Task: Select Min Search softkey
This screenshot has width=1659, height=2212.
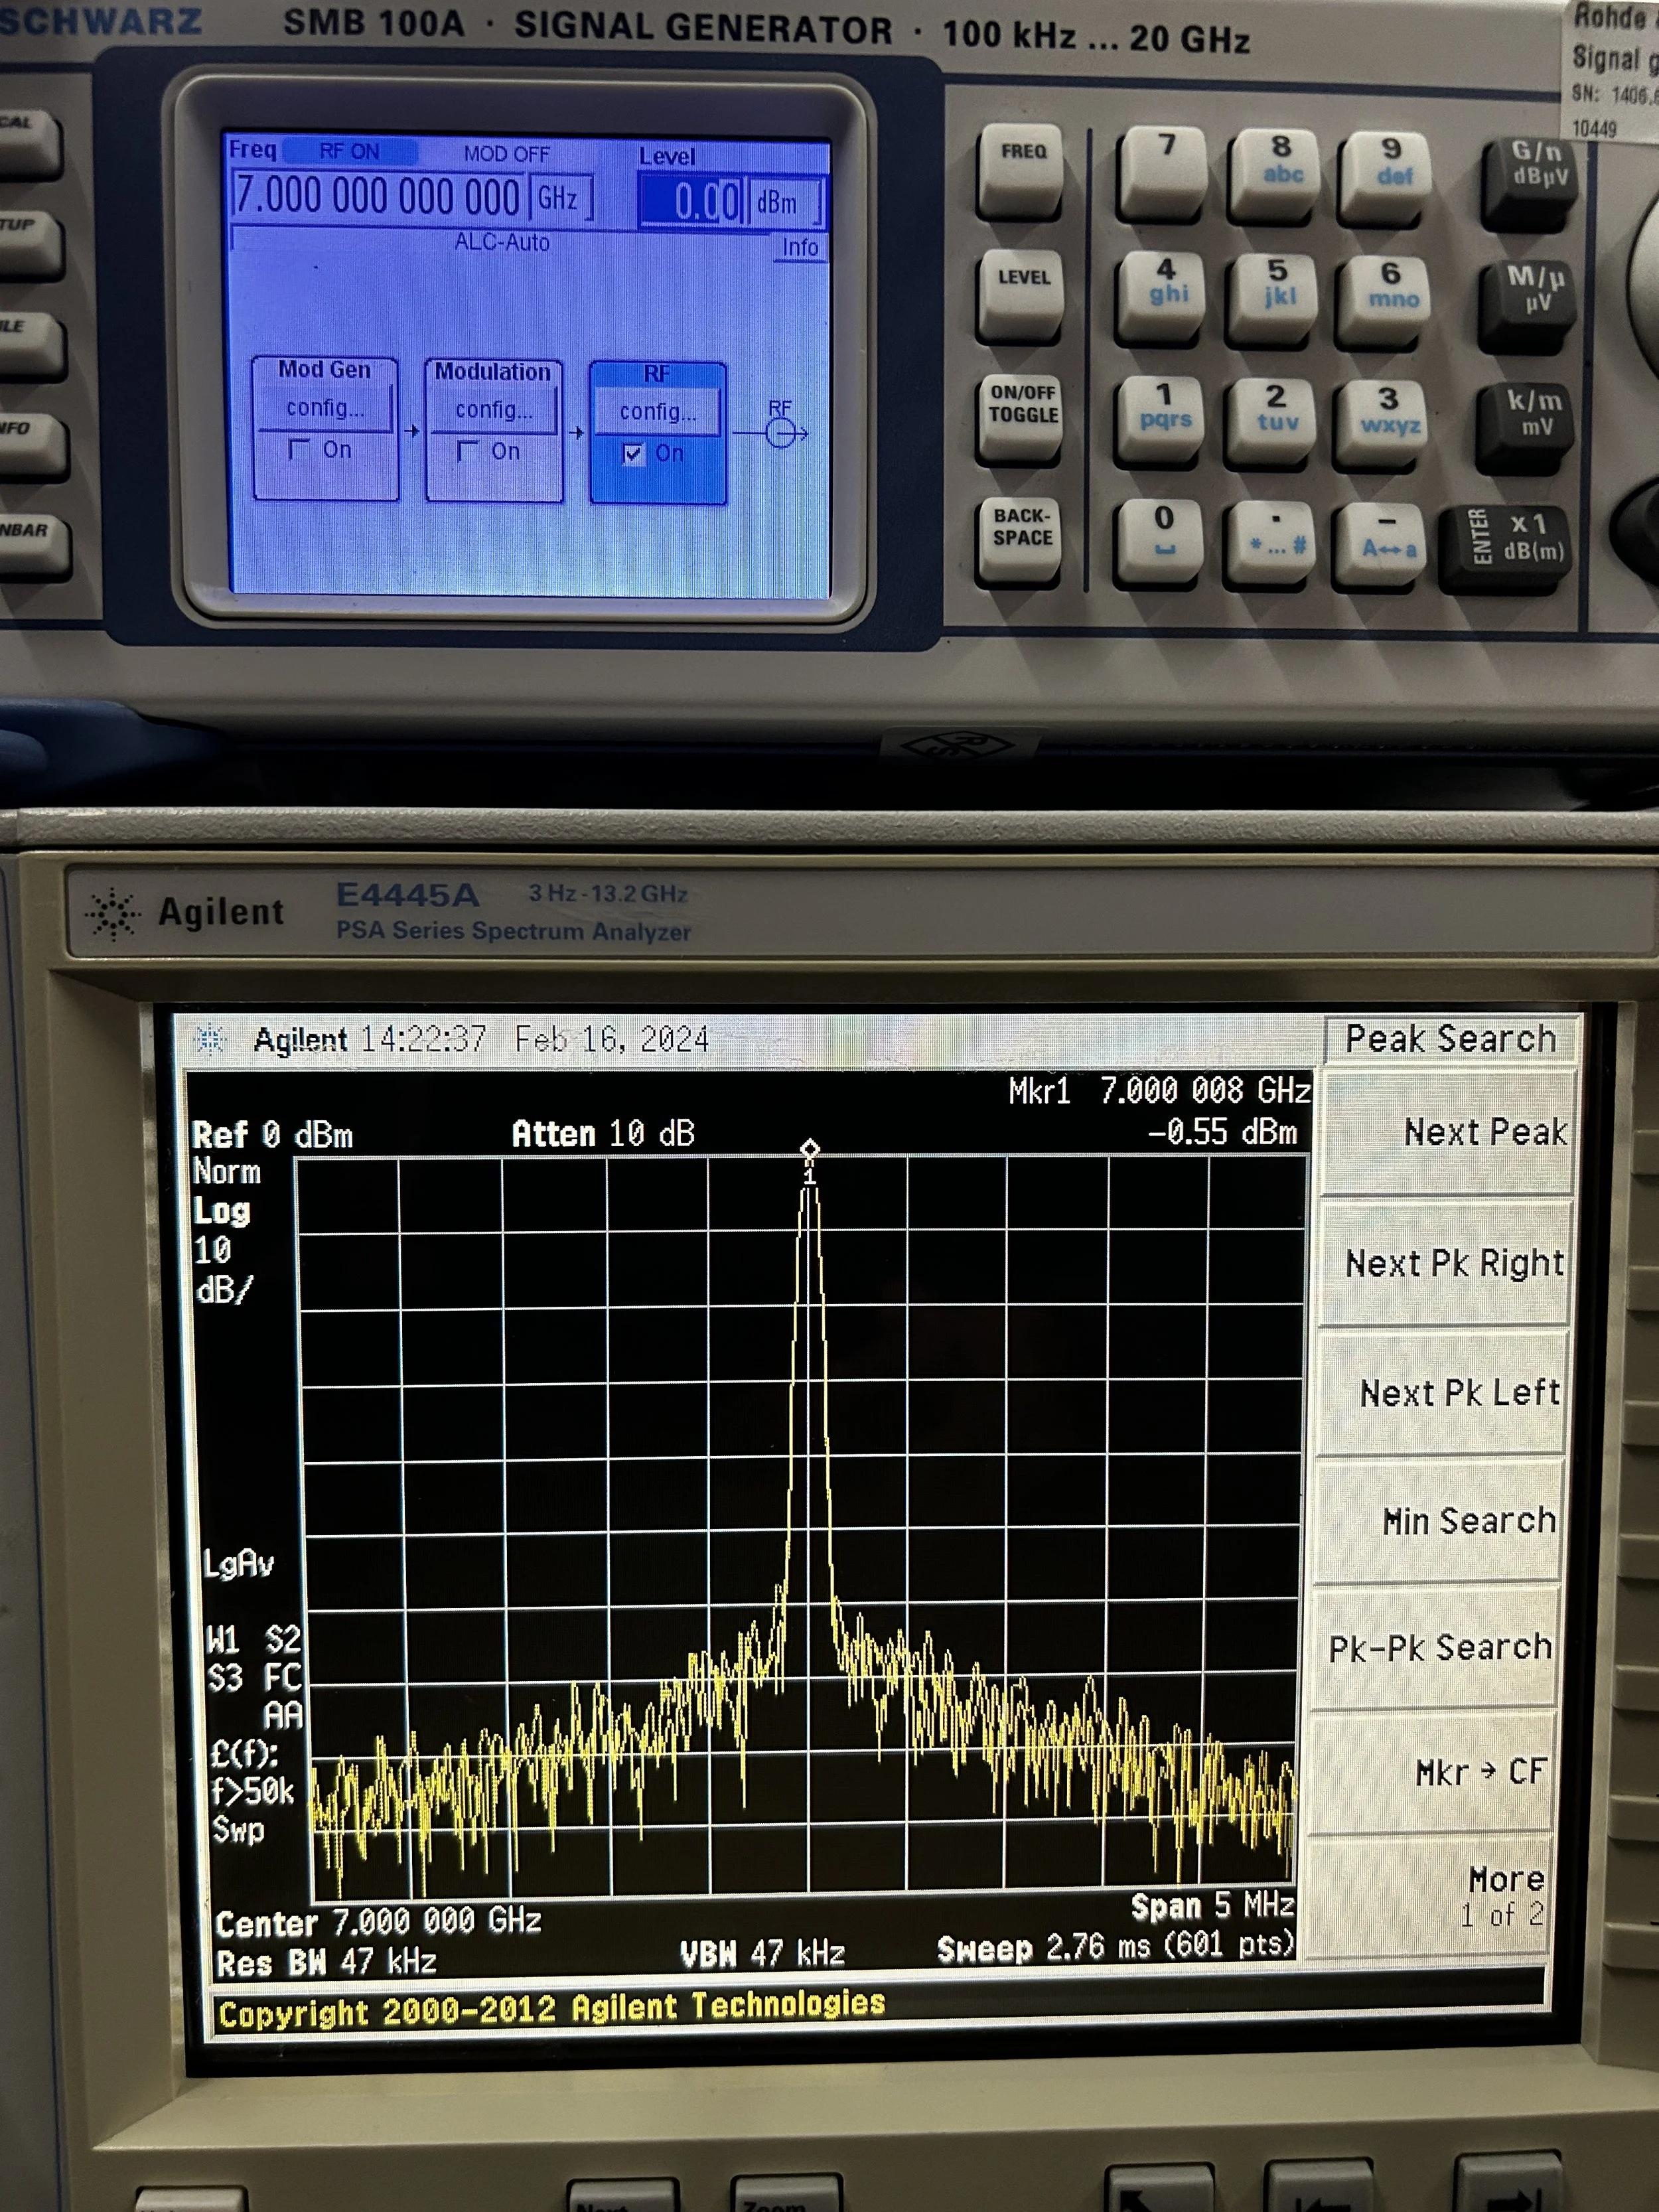Action: pyautogui.click(x=1439, y=1520)
